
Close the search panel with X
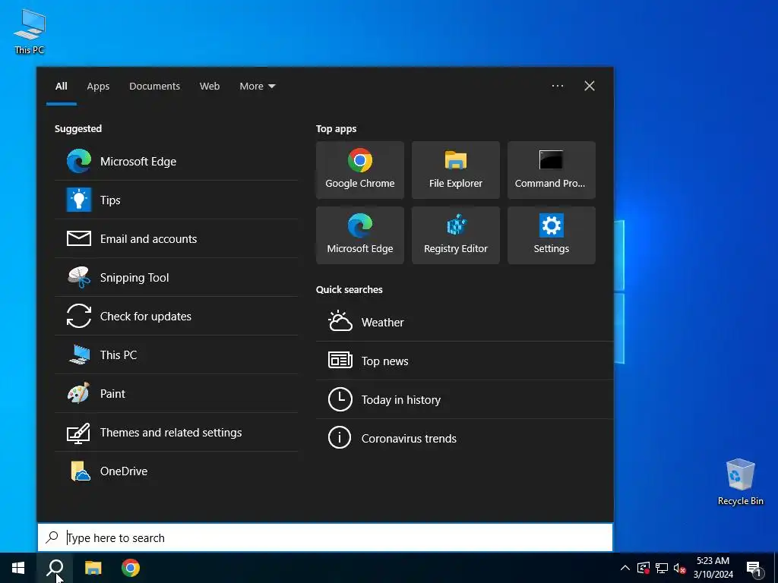[x=590, y=86]
